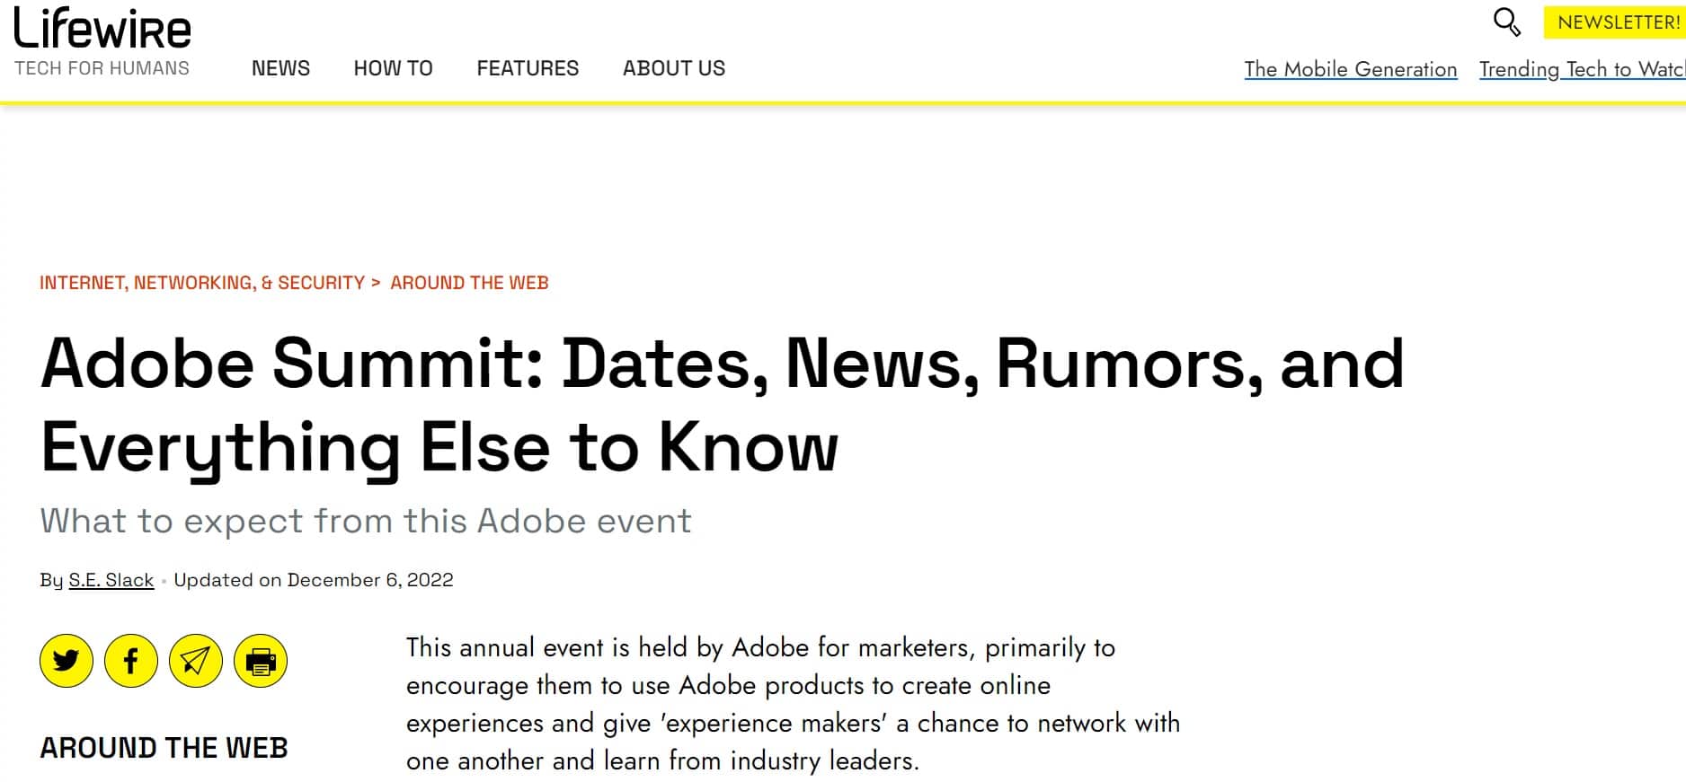This screenshot has height=782, width=1686.
Task: Click the Tech for Humans tagline
Action: click(x=102, y=68)
